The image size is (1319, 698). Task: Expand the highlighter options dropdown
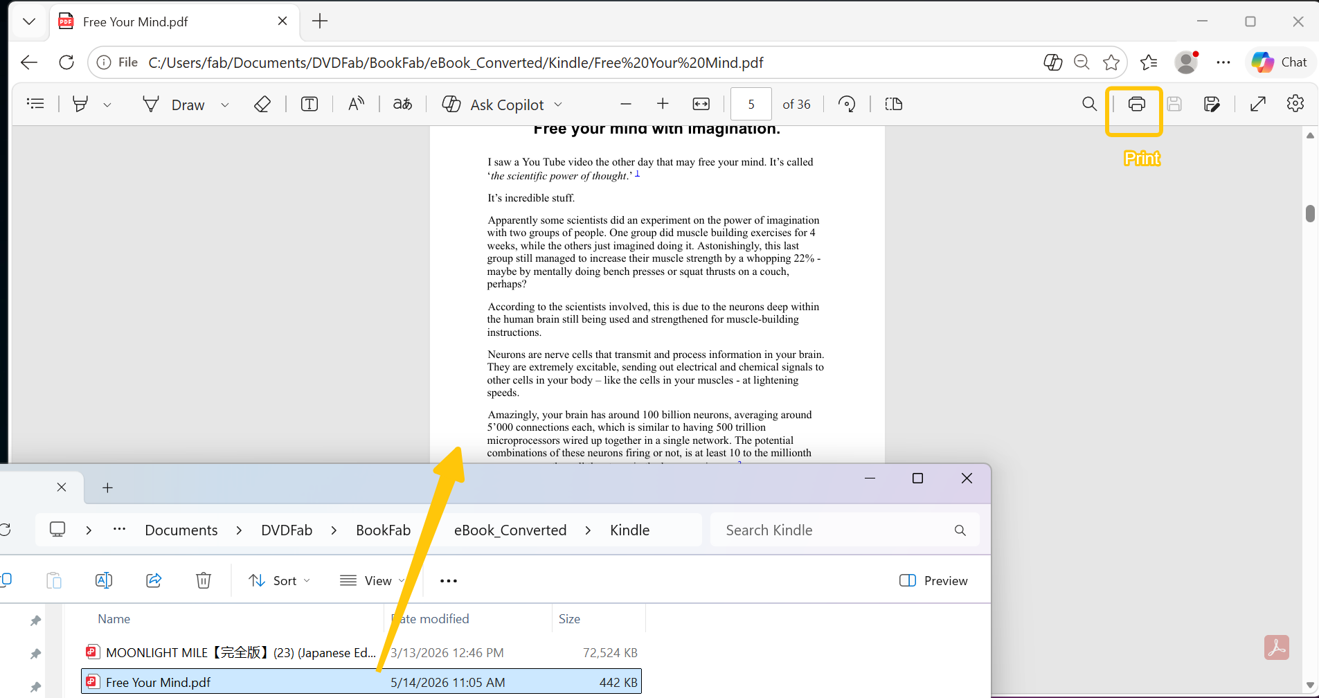pyautogui.click(x=107, y=105)
